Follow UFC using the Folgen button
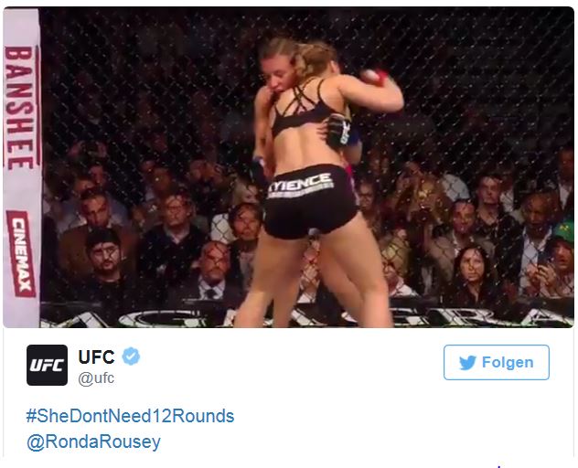 coord(497,362)
